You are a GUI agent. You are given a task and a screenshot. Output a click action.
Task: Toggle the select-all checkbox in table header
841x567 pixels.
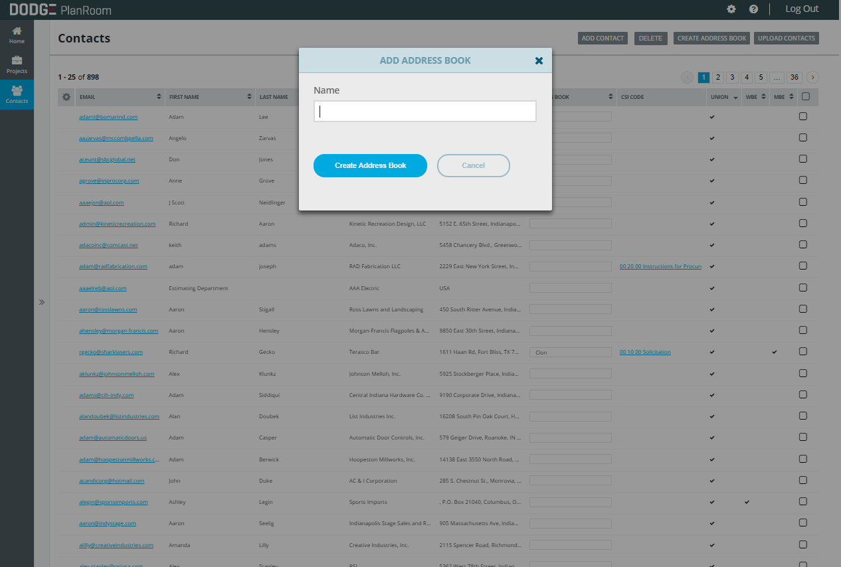click(x=806, y=97)
